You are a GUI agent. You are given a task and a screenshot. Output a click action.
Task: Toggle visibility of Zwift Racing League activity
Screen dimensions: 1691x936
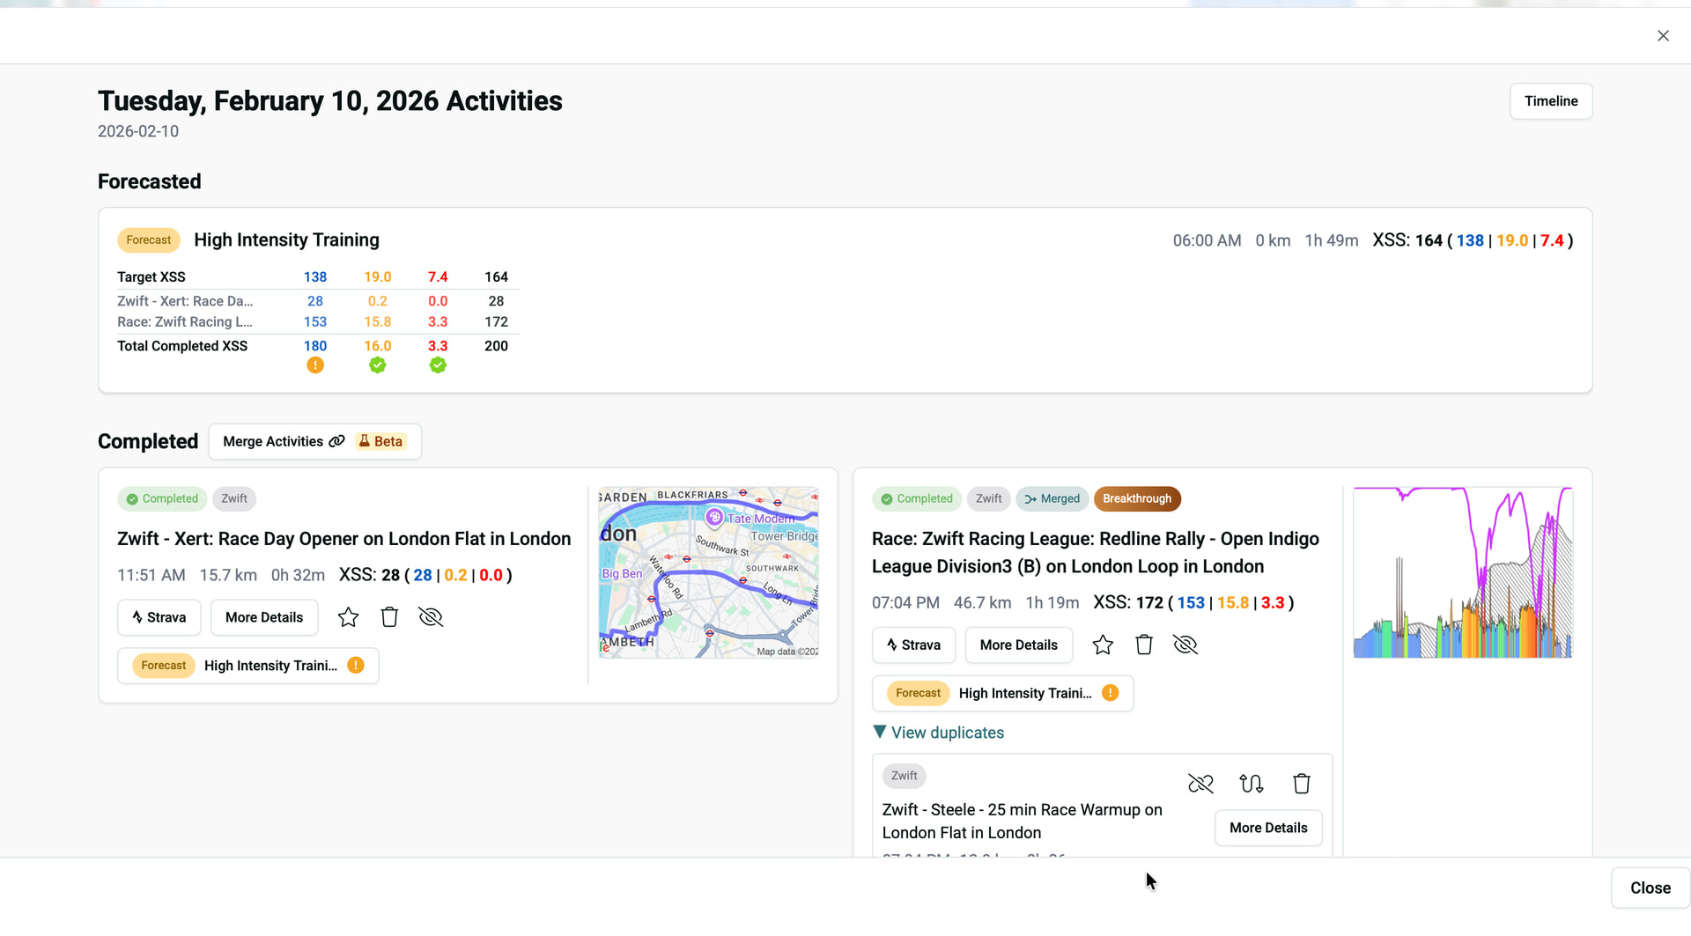[1185, 645]
